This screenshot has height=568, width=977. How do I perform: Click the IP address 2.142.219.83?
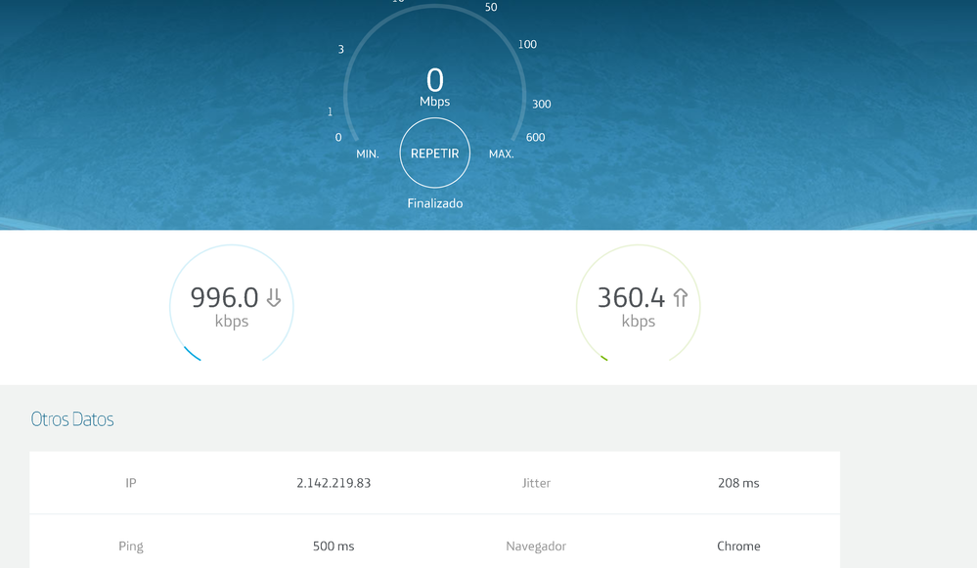[333, 483]
